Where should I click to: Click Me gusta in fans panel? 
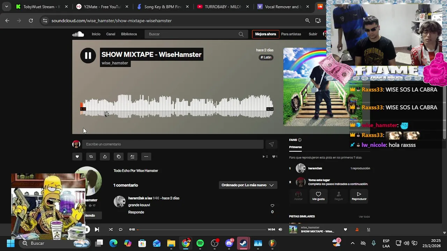[318, 196]
